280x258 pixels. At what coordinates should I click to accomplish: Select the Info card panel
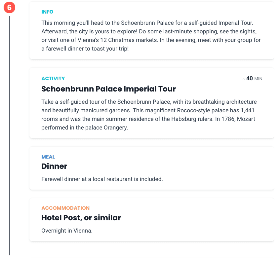coord(152,30)
